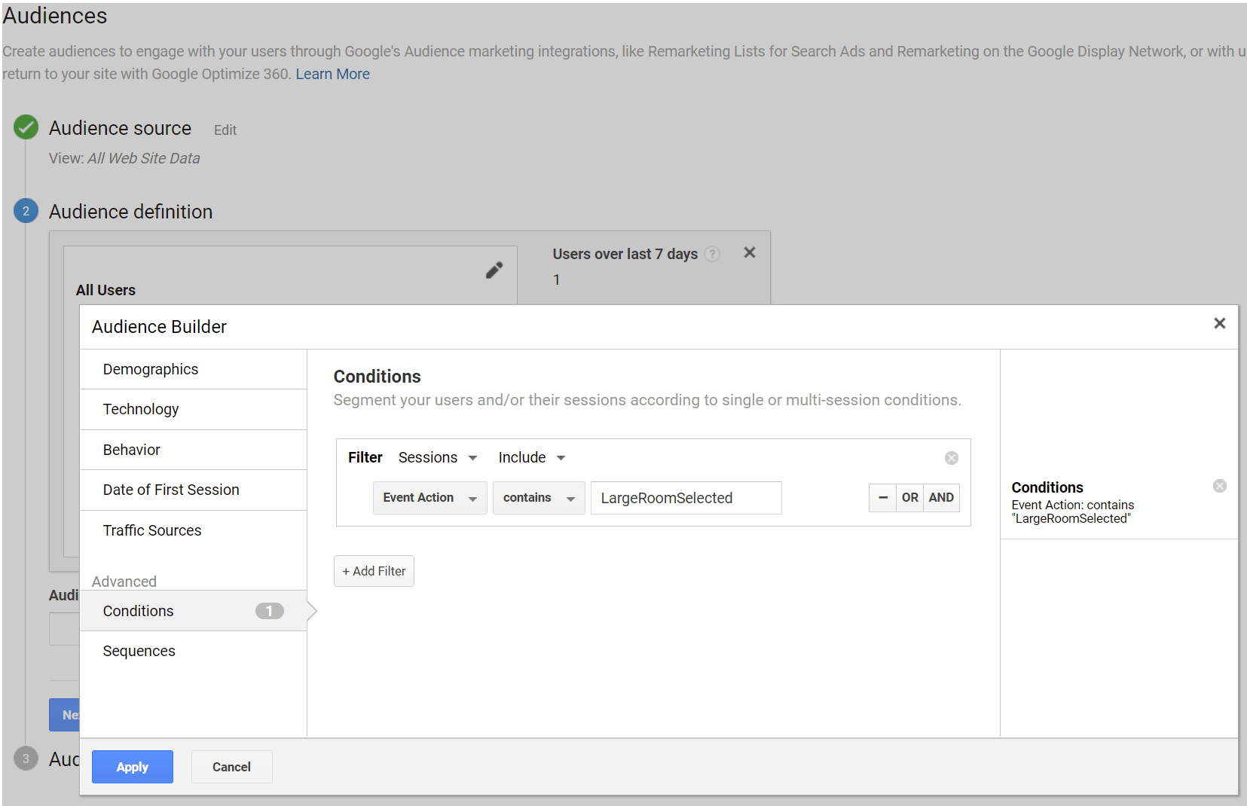Remove Conditions summary in right panel

[x=1220, y=486]
